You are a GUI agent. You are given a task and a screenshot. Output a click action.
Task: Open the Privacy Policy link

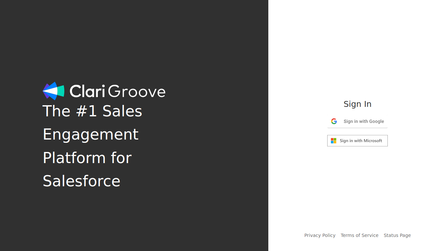(x=320, y=235)
